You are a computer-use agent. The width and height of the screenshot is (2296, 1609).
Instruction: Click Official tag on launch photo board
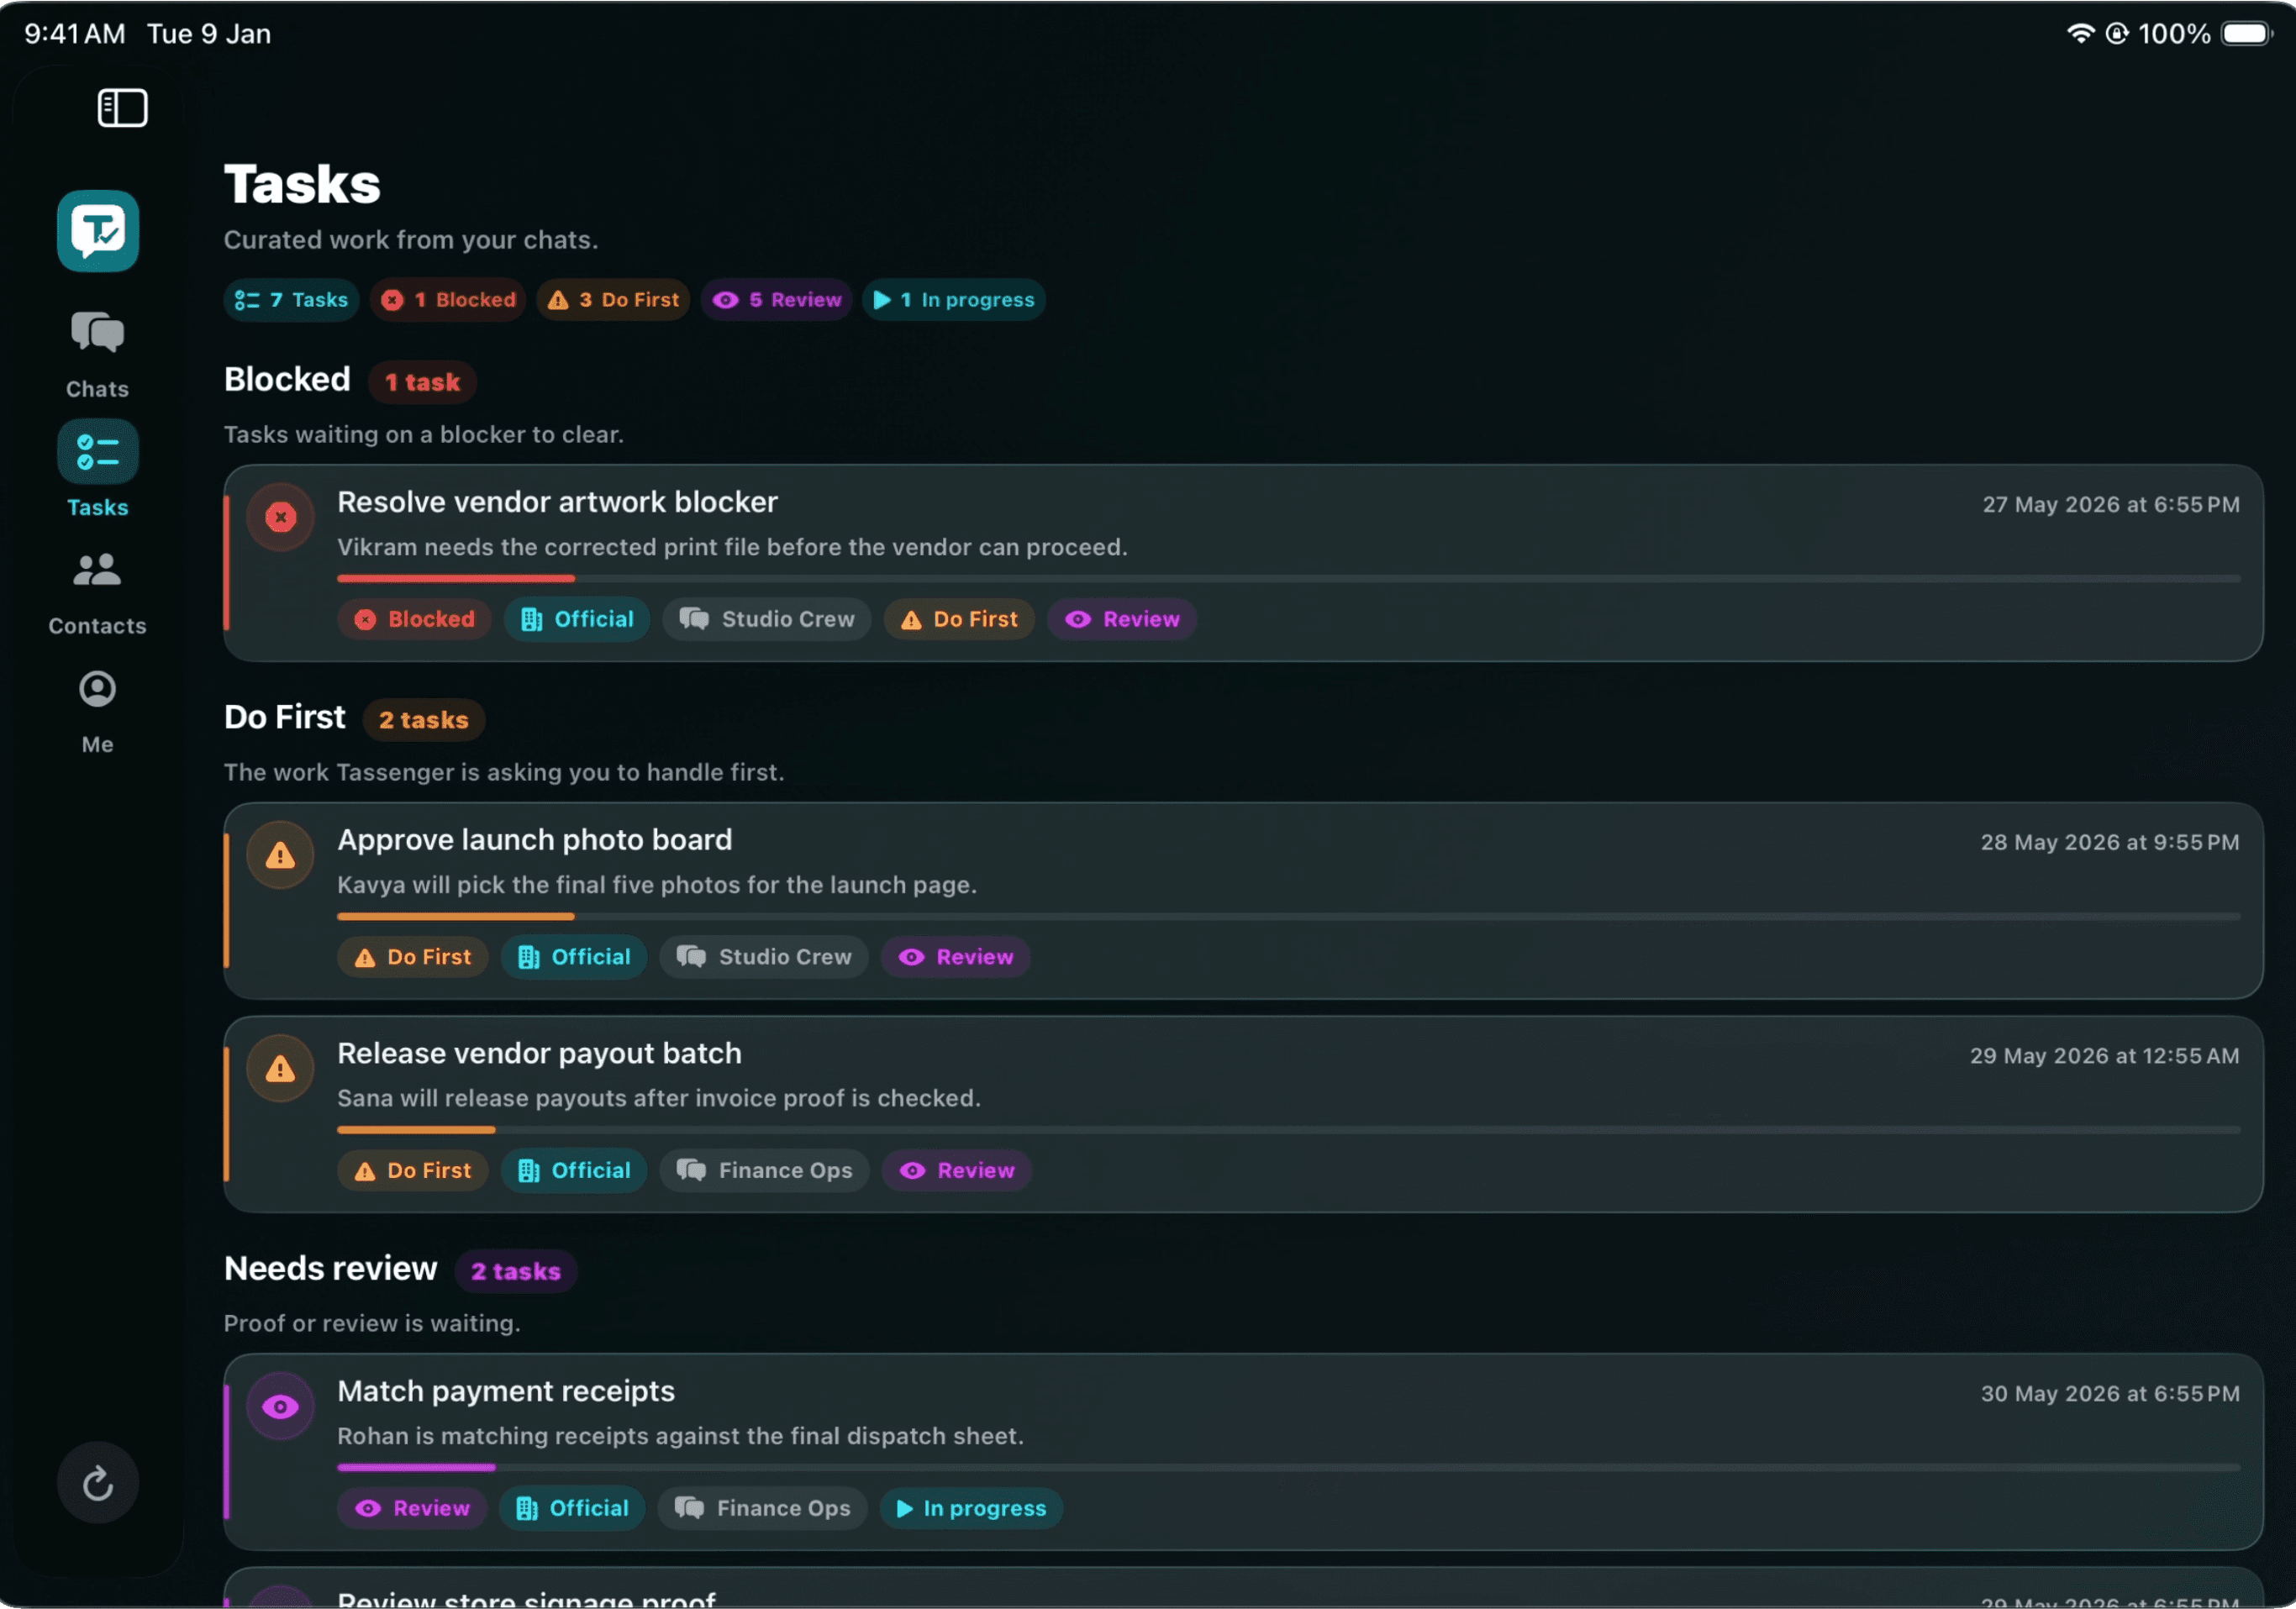(574, 957)
